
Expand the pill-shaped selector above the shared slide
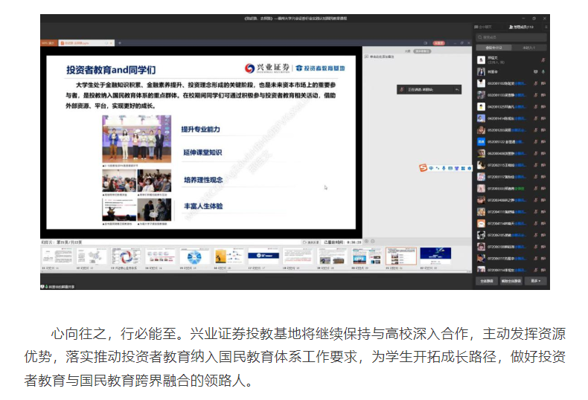pos(424,51)
